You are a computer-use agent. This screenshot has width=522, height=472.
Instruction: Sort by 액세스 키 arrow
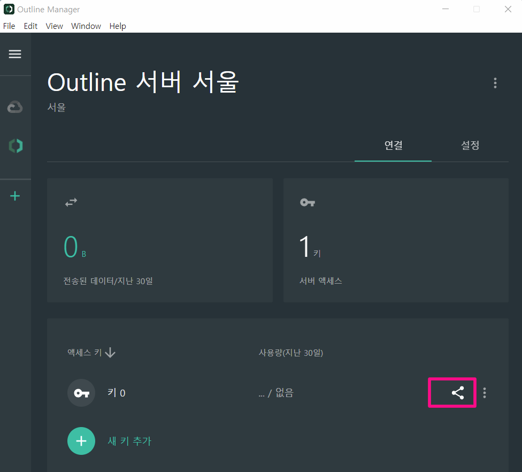click(110, 353)
